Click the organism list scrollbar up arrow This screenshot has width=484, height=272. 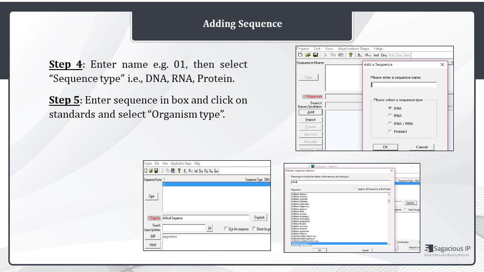click(x=389, y=195)
